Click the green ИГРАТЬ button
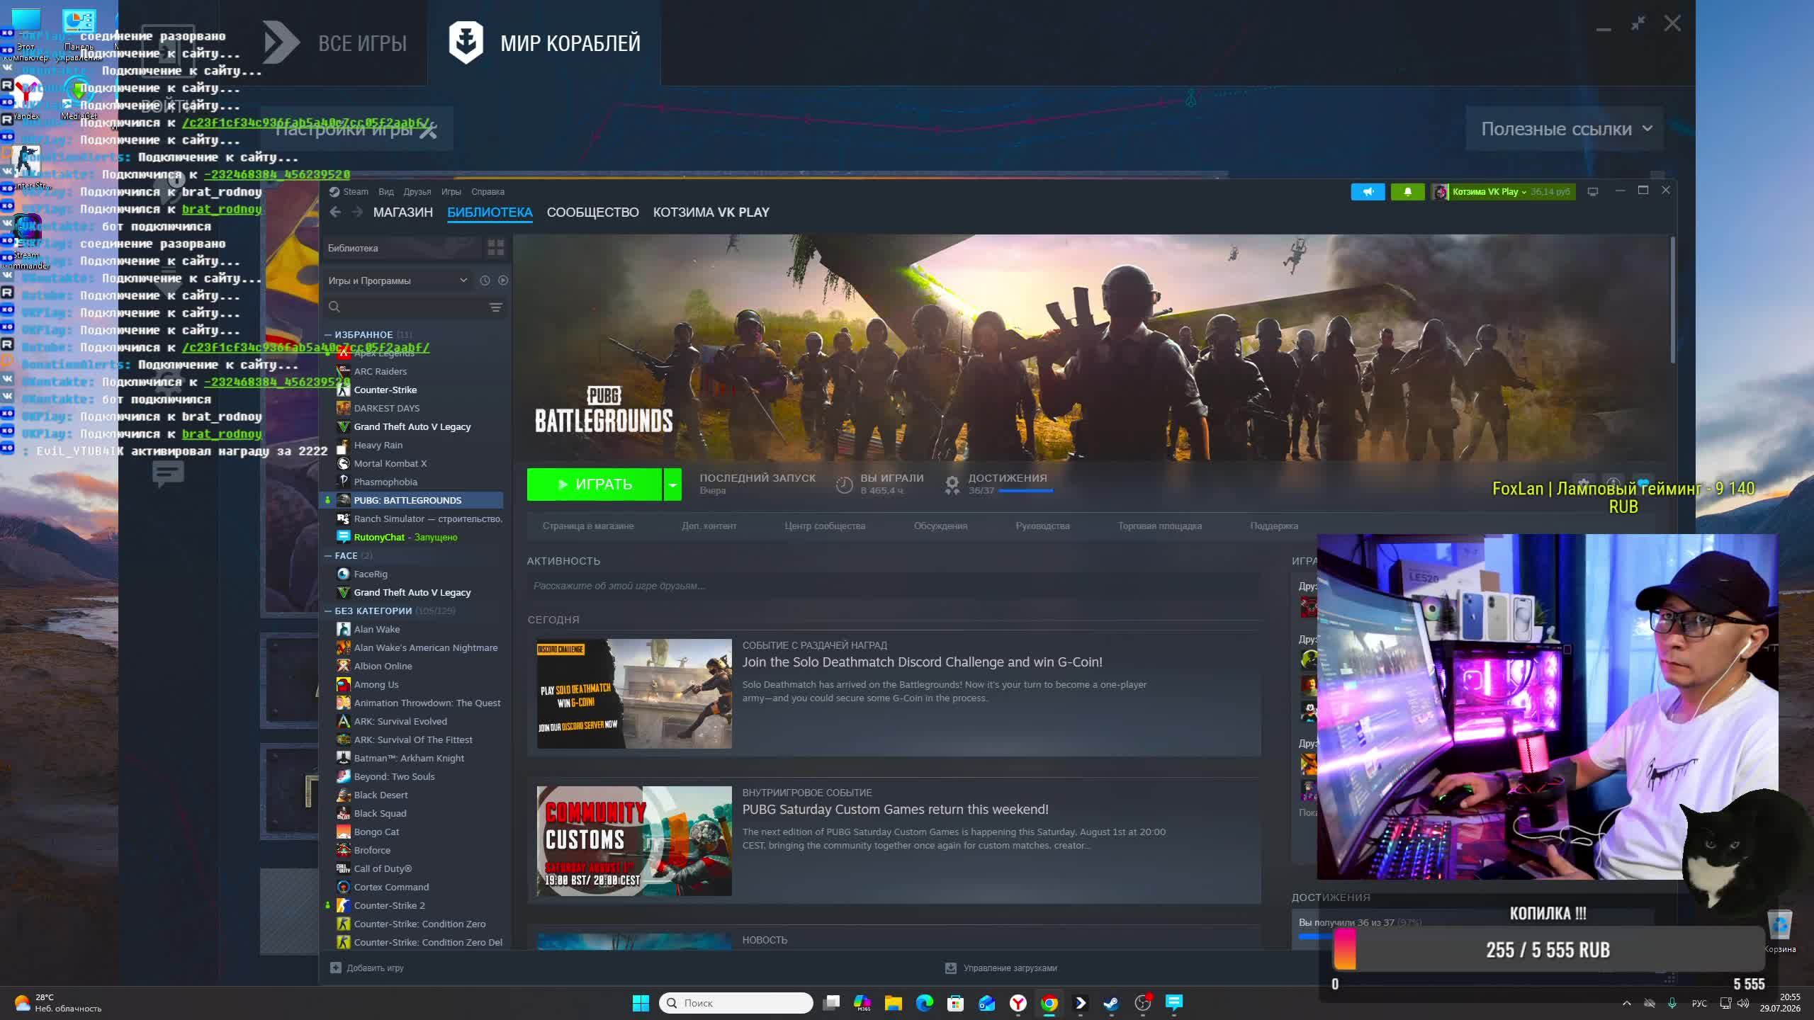Image resolution: width=1814 pixels, height=1020 pixels. 595,484
